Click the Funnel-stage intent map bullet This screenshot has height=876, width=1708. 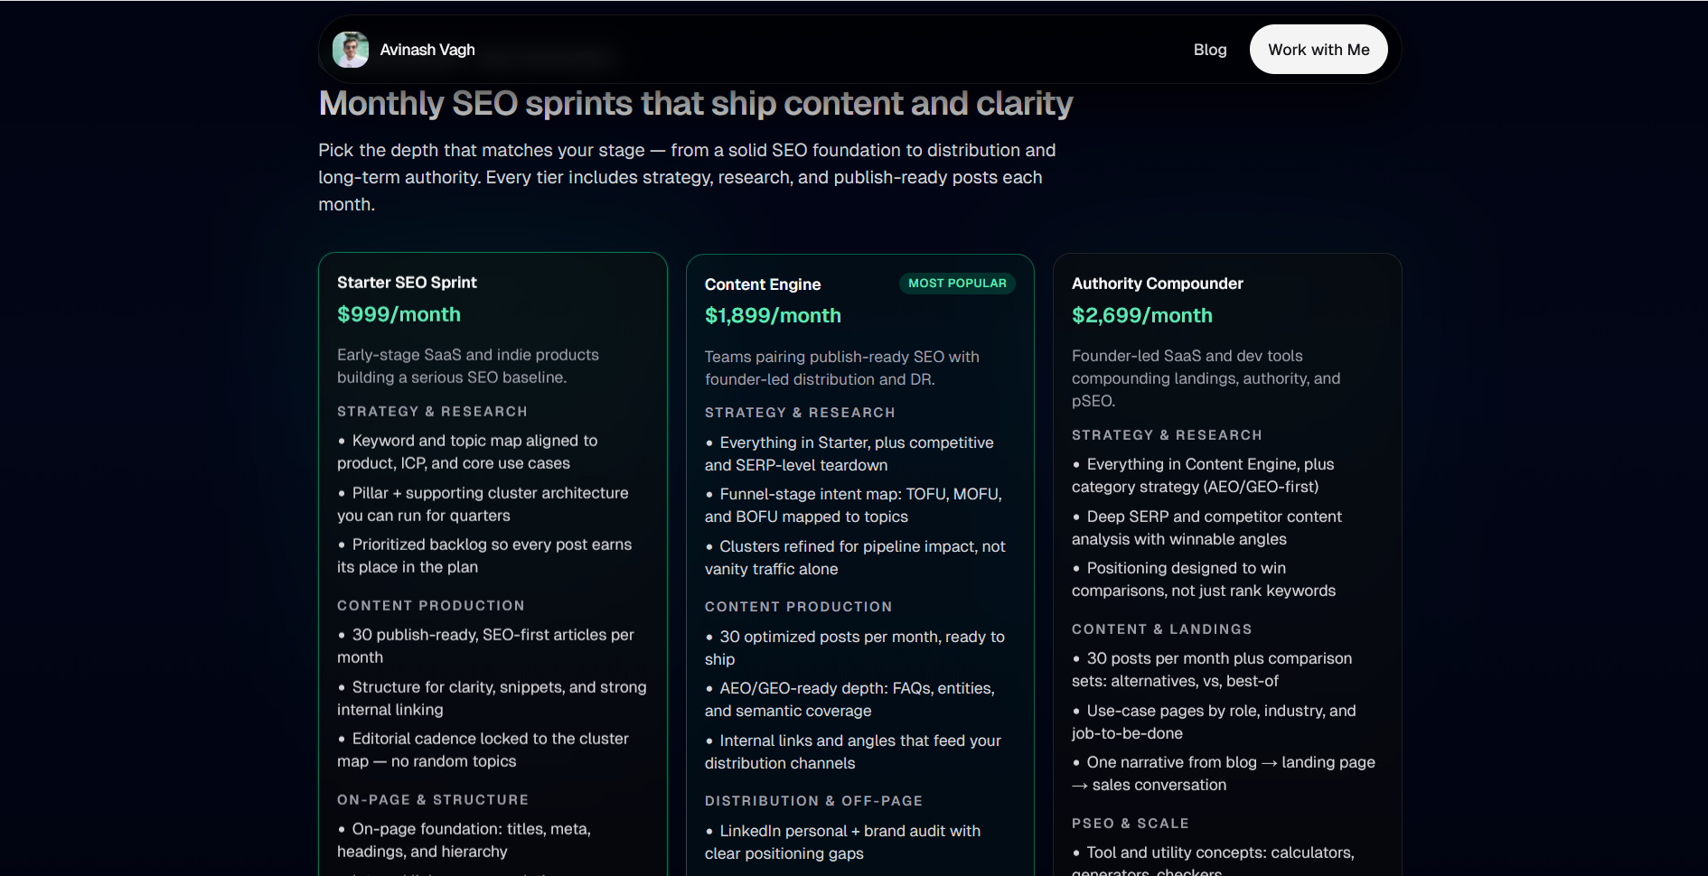pos(852,506)
